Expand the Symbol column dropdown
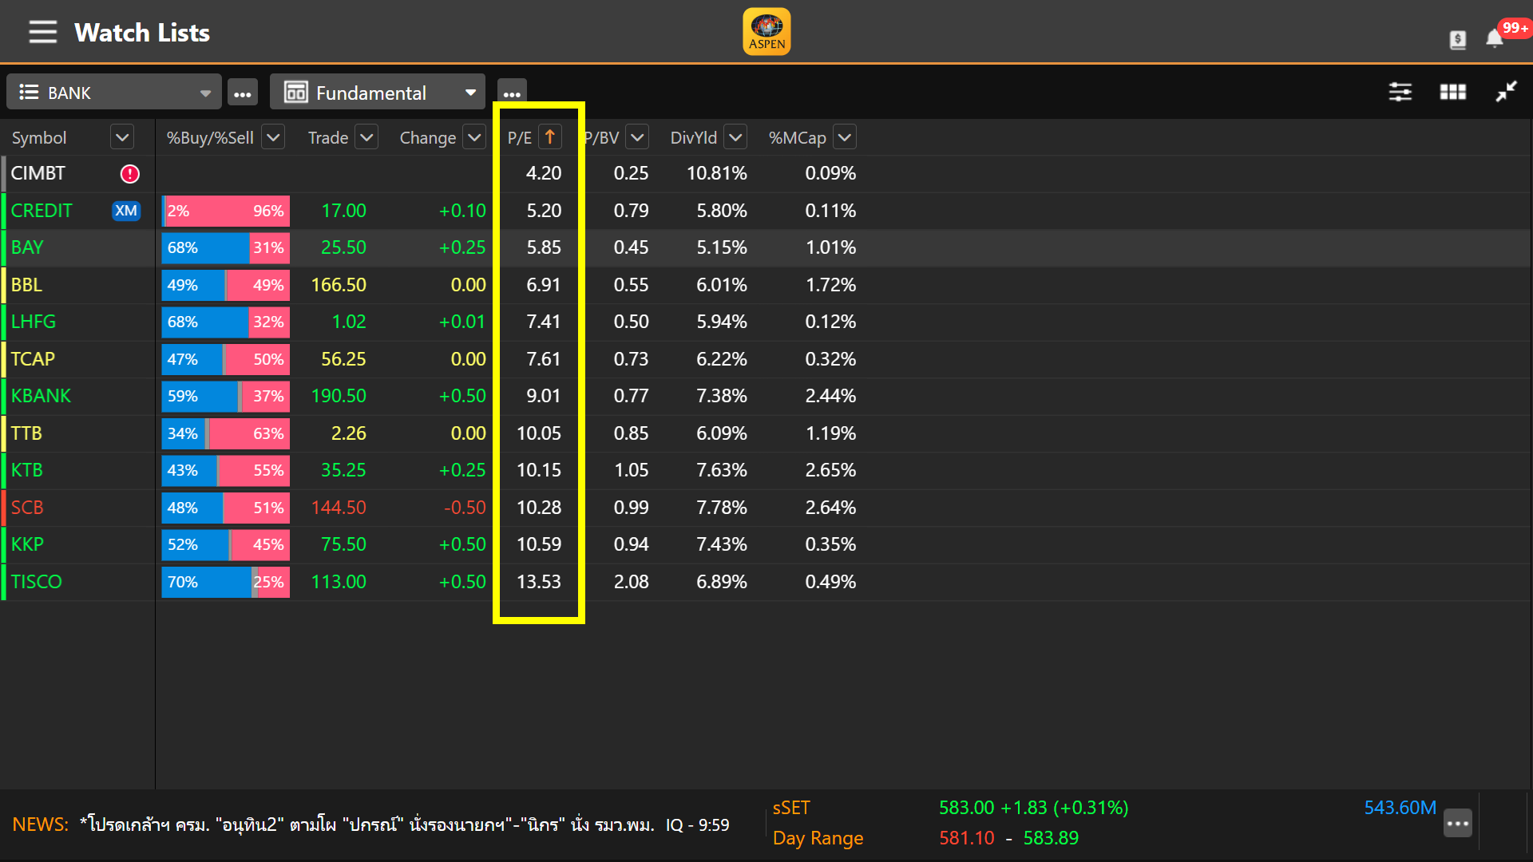1533x862 pixels. (x=122, y=137)
